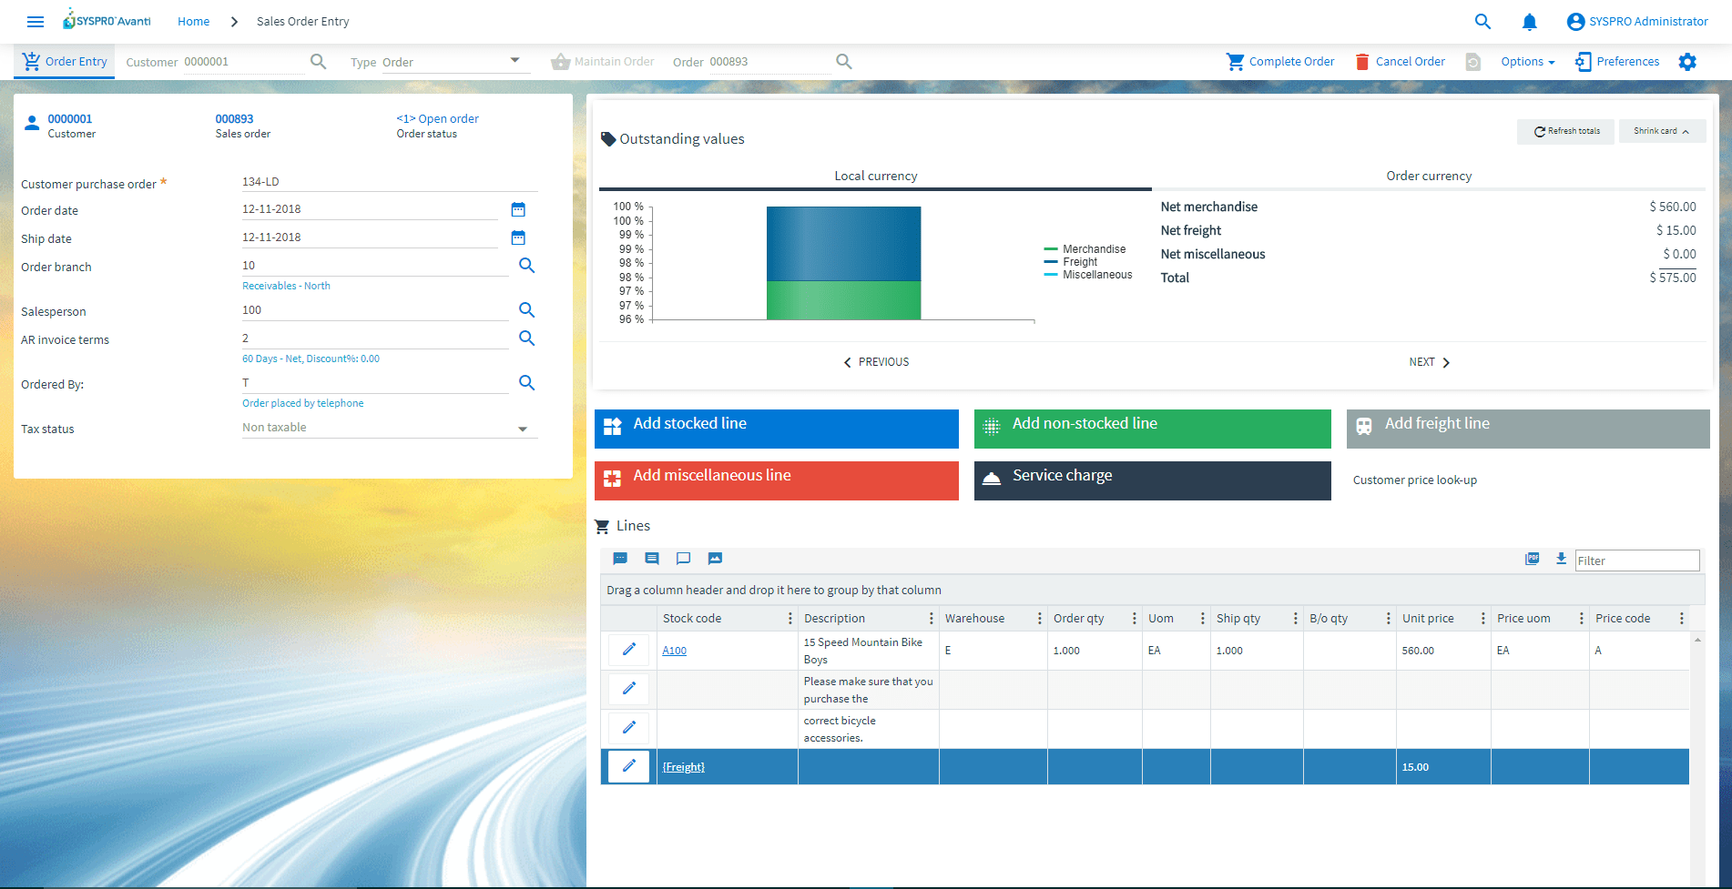Viewport: 1732px width, 889px height.
Task: Open global notifications bell
Action: click(x=1530, y=21)
